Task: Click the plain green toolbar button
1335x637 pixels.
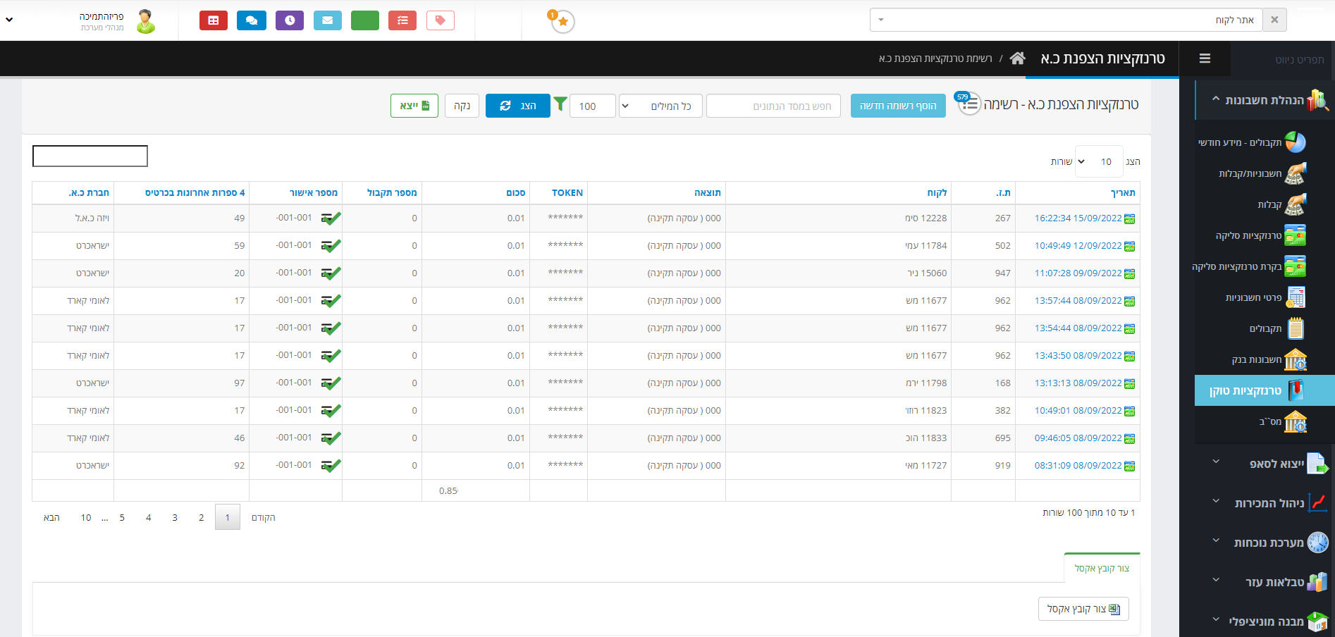Action: click(x=364, y=20)
